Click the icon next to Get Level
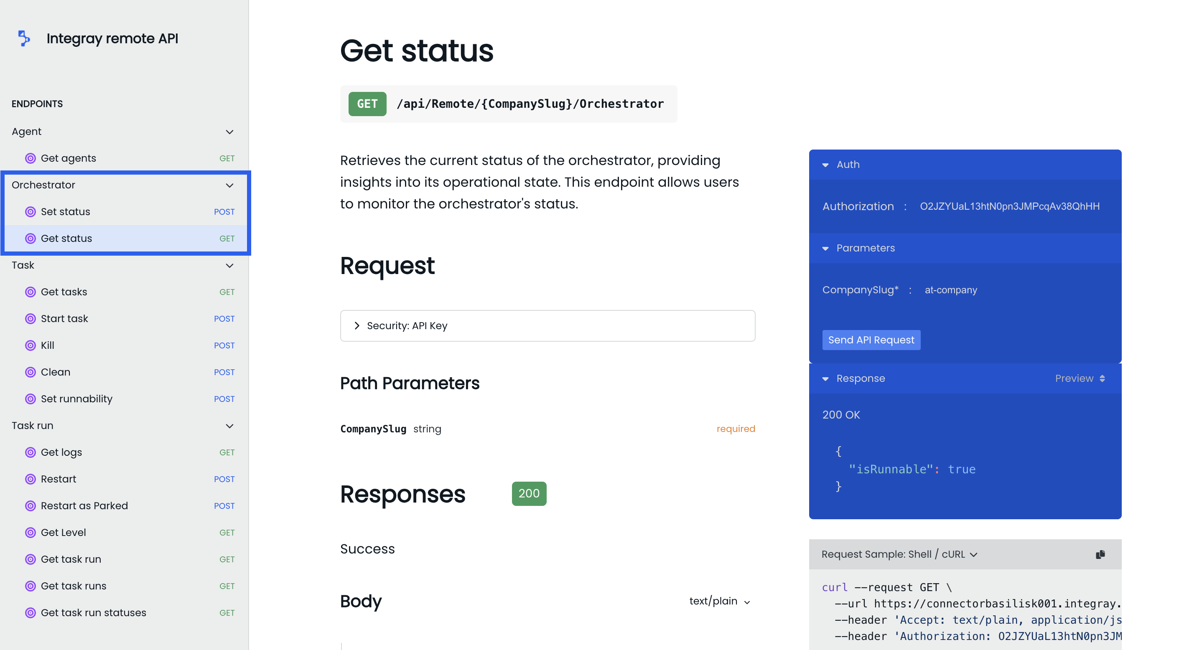Image resolution: width=1202 pixels, height=650 pixels. [x=31, y=533]
